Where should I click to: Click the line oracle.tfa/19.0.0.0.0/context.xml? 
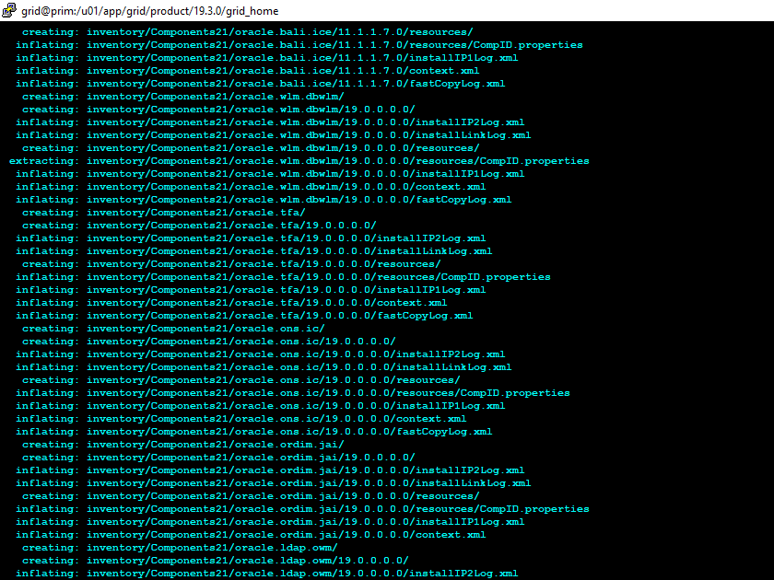coord(231,303)
